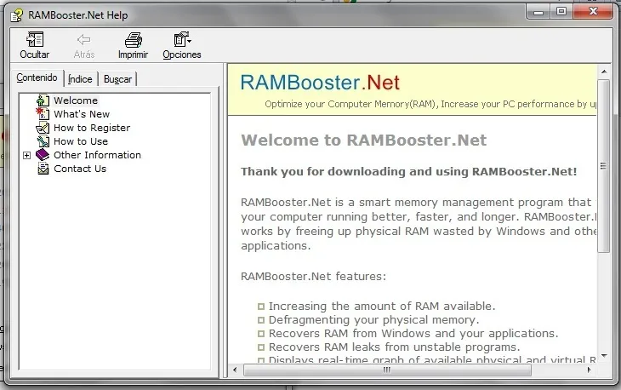Click 'Optimize your Computer Memory(RAM)' tagline

coord(430,104)
